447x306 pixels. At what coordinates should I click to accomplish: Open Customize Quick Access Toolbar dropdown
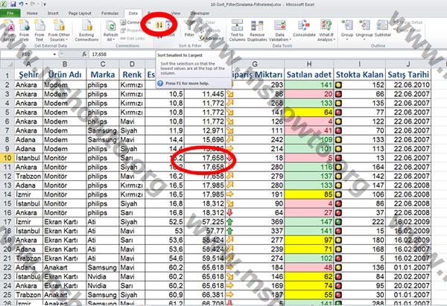45,4
